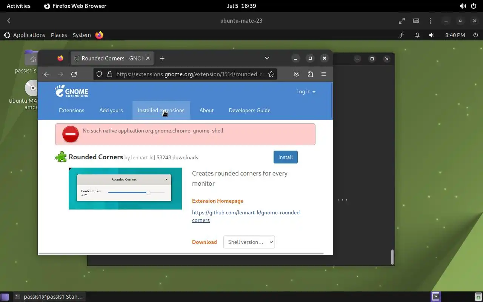Launch Firefox from MATE panel
Screen dimensions: 483x302
point(99,35)
